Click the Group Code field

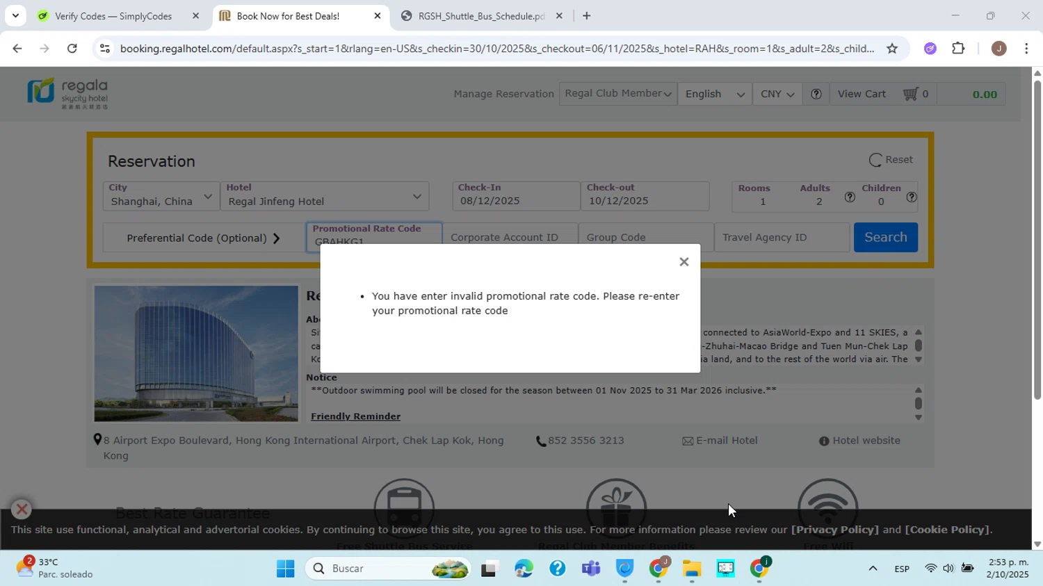pyautogui.click(x=646, y=237)
